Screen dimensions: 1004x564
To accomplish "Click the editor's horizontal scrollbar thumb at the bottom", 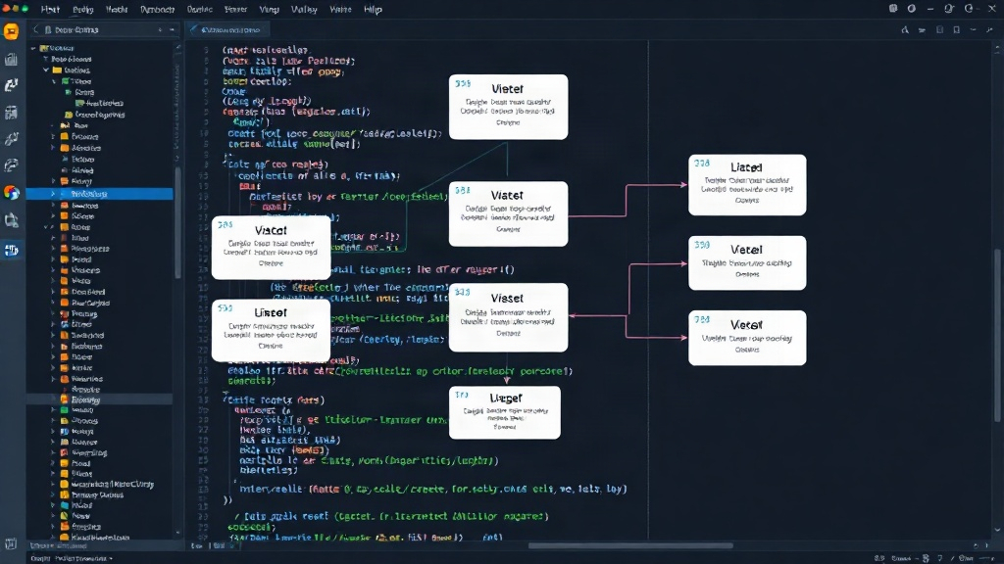I will pos(630,545).
